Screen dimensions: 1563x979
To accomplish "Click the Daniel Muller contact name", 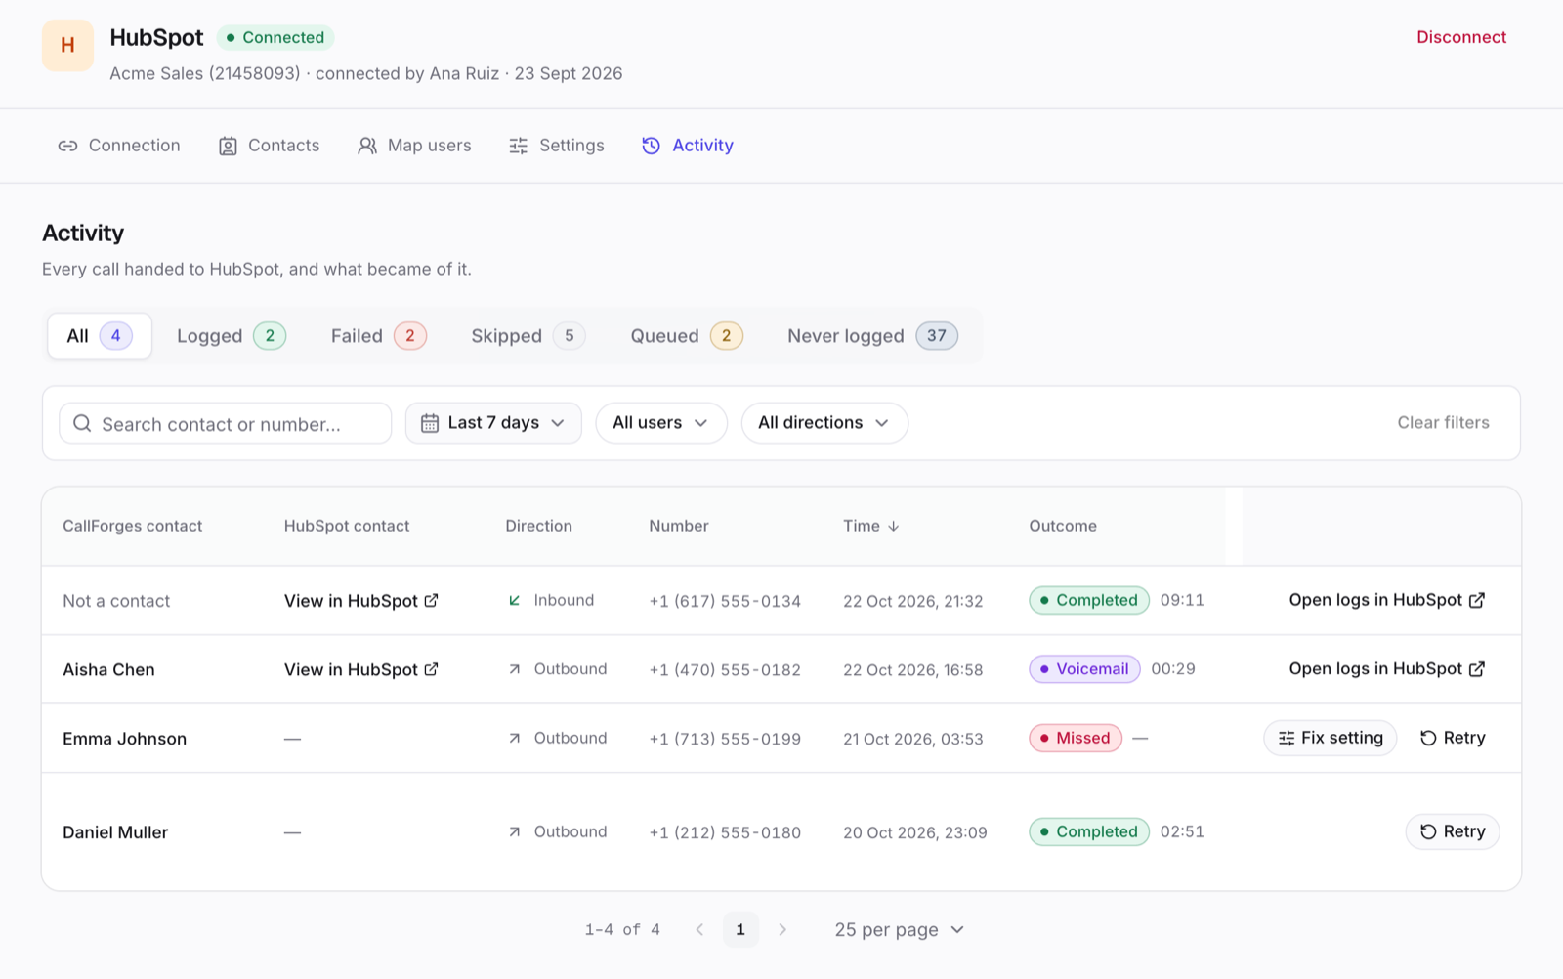I will pos(115,832).
